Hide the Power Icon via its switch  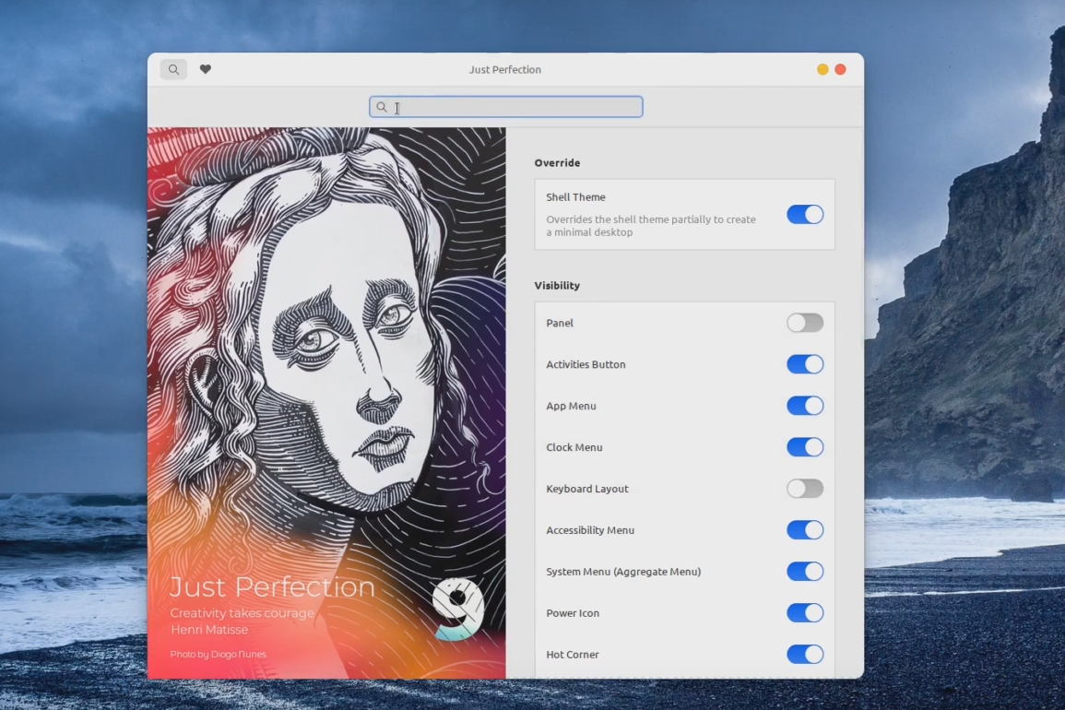point(804,613)
